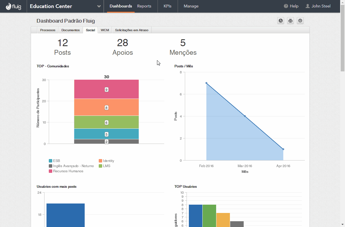Click the dark gray bar in TOP Usuários chart
This screenshot has height=227, width=345.
237,224
